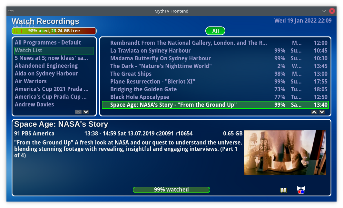
Task: Click the programme description paragraph
Action: (128, 149)
